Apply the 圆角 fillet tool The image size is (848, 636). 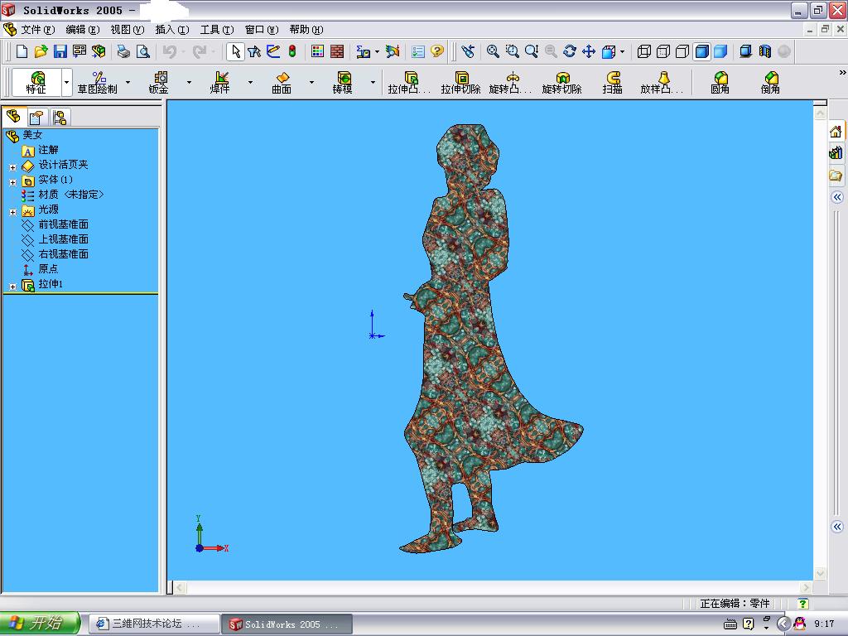point(720,83)
